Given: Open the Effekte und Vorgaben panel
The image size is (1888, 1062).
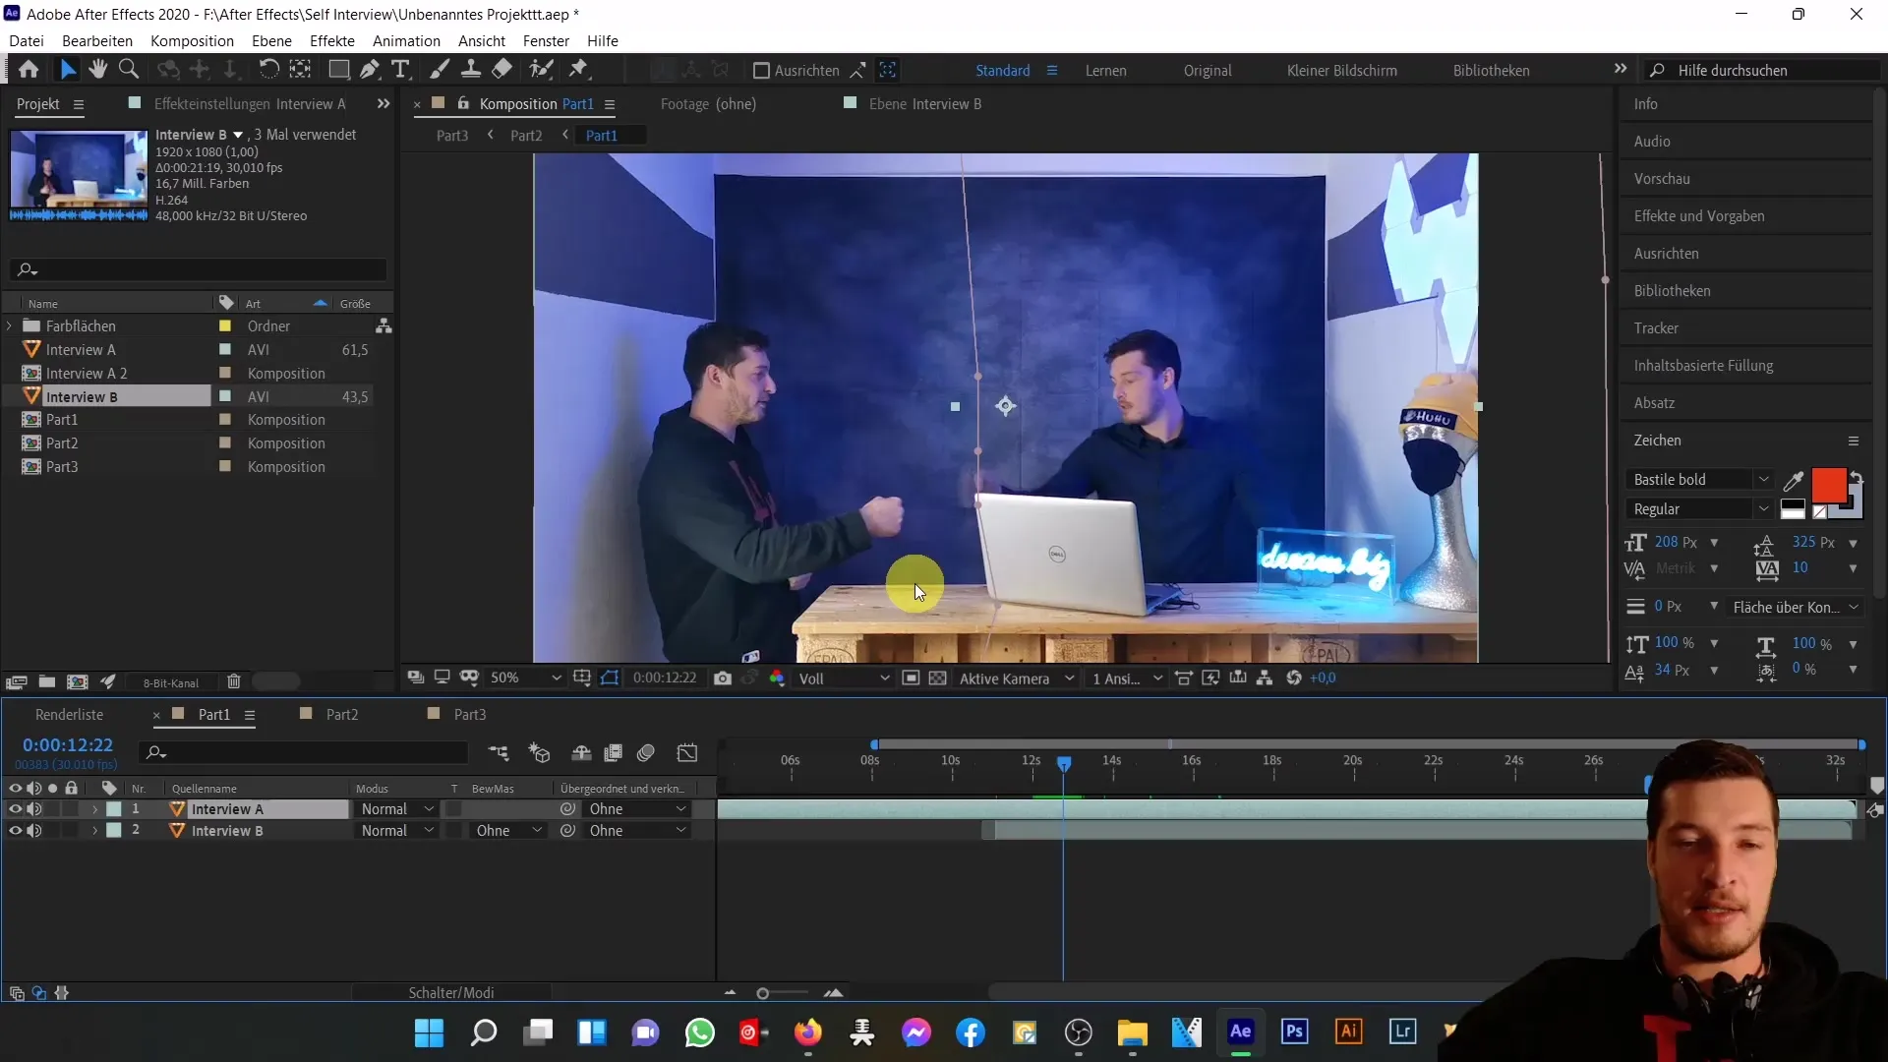Looking at the screenshot, I should point(1699,216).
